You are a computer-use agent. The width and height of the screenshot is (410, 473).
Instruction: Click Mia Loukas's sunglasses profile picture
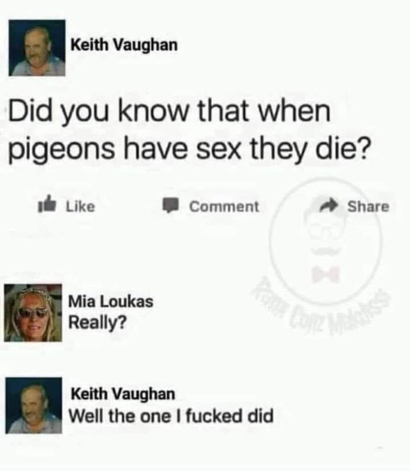point(33,313)
